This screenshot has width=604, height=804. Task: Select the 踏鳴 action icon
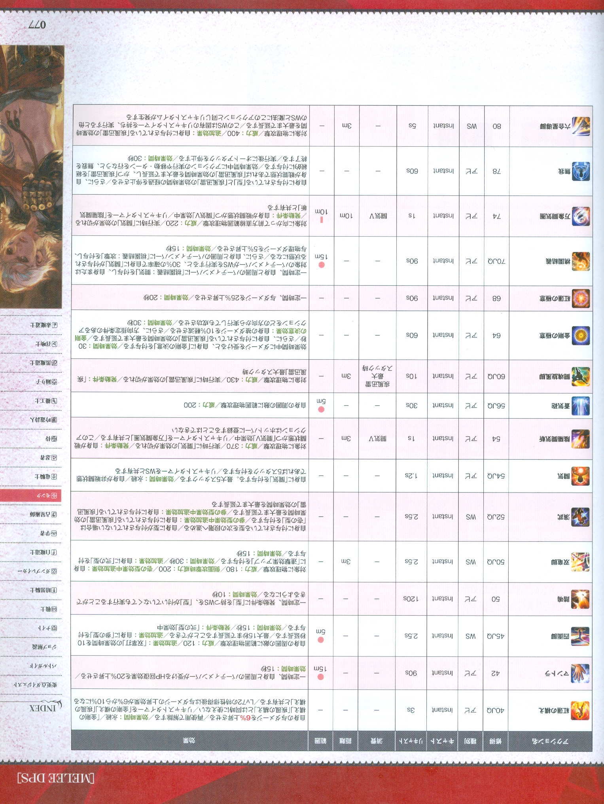click(580, 599)
